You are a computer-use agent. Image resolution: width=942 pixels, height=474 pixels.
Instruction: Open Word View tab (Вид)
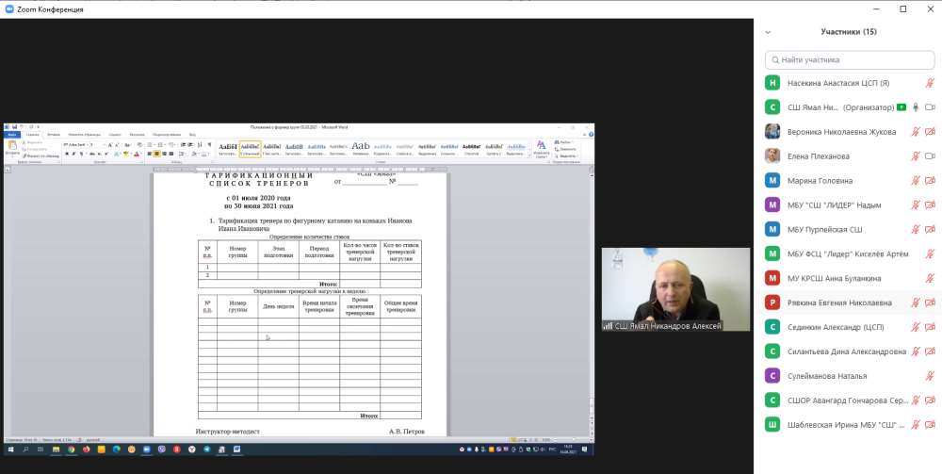click(x=192, y=135)
